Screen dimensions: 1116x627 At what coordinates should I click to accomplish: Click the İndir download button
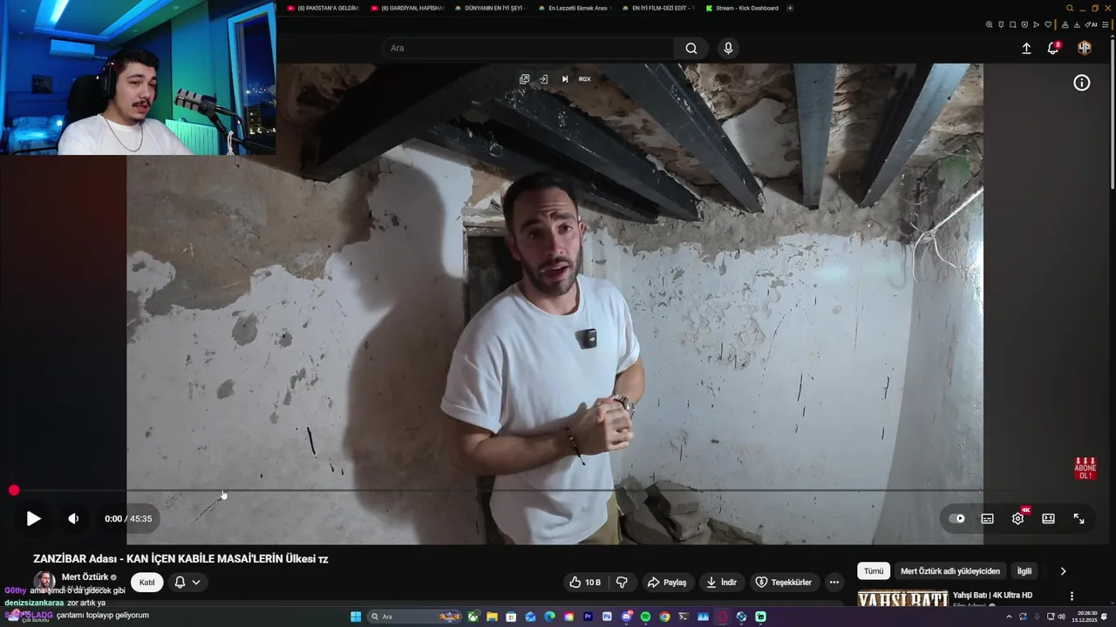722,582
